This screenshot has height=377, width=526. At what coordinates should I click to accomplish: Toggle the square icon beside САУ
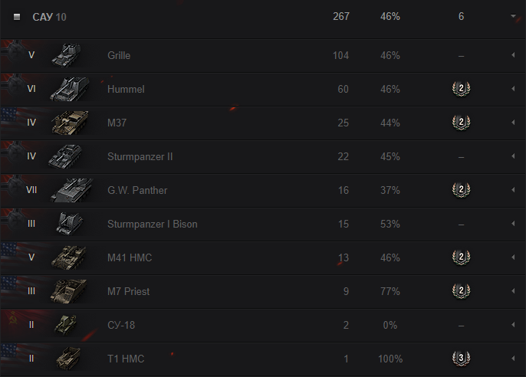pyautogui.click(x=17, y=17)
